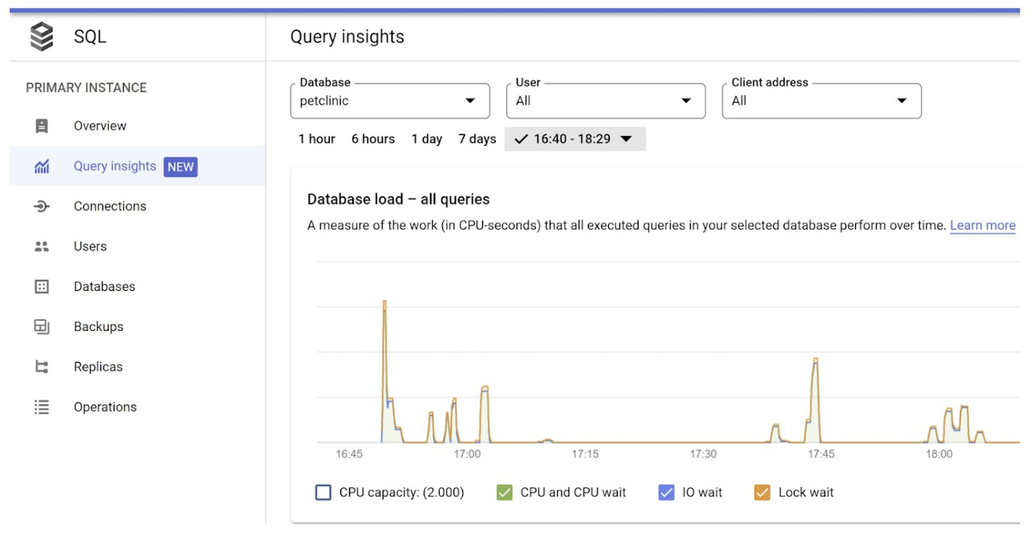Click the 'Database load – all queries' heading
The height and width of the screenshot is (539, 1032).
398,199
